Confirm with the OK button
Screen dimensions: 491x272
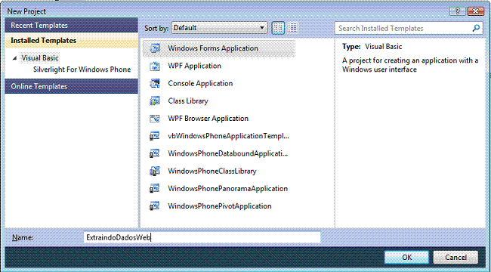[x=406, y=258]
